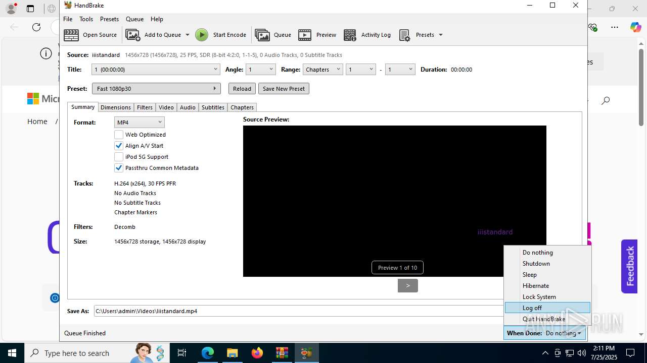Open the end chapter dropdown
Image resolution: width=647 pixels, height=363 pixels.
click(x=400, y=70)
